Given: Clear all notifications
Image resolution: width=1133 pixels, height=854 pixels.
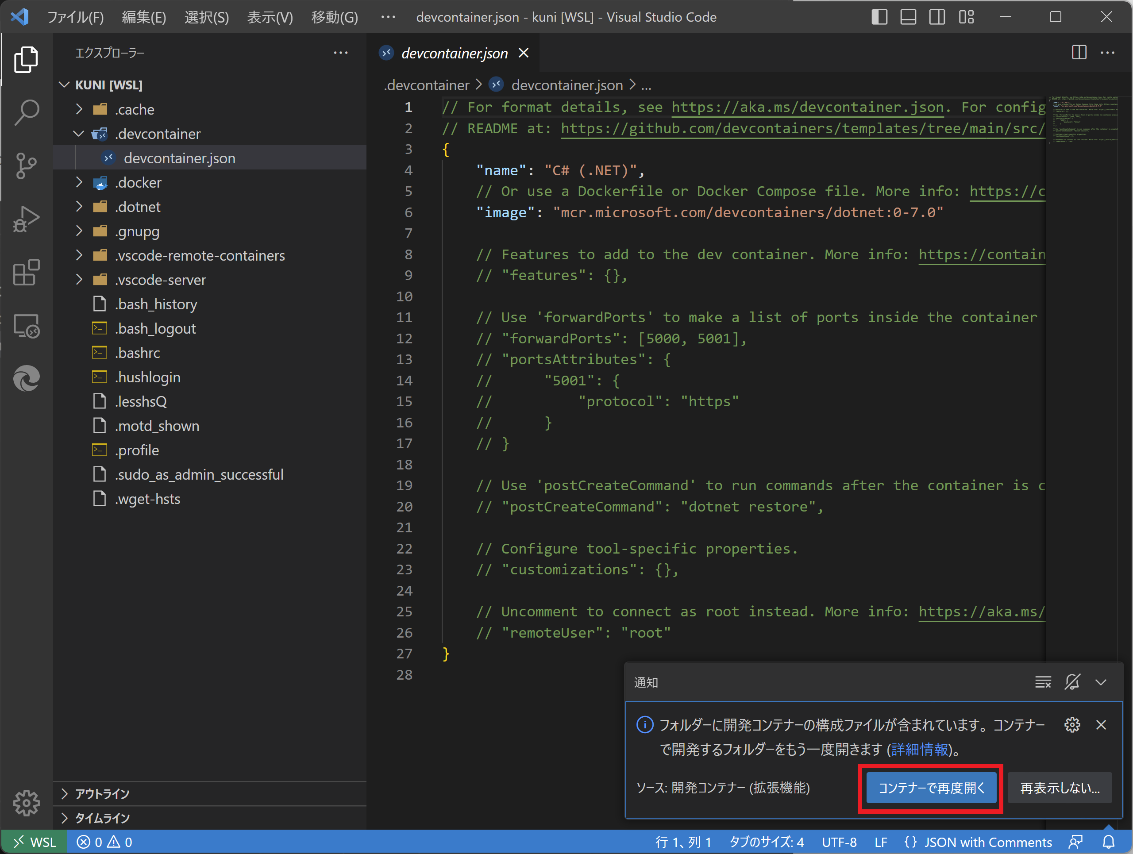Looking at the screenshot, I should [x=1043, y=682].
